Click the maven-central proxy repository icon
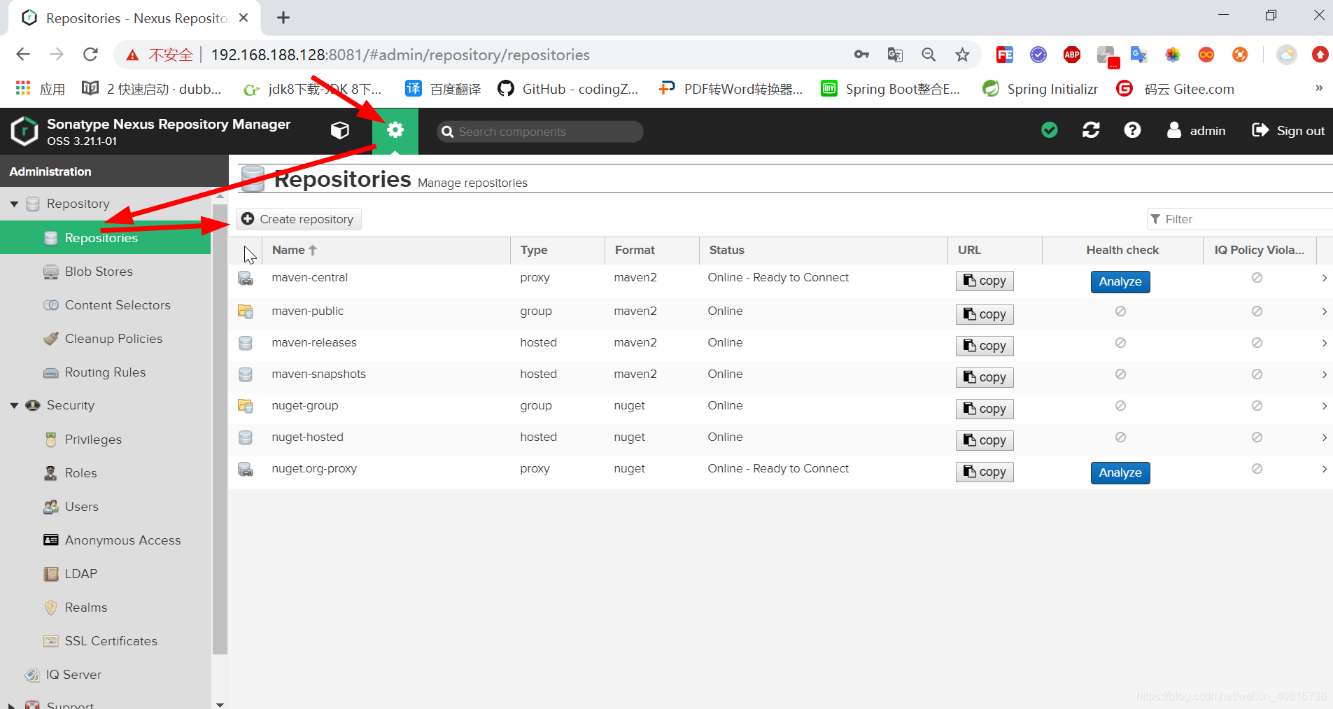1333x709 pixels. (x=246, y=279)
